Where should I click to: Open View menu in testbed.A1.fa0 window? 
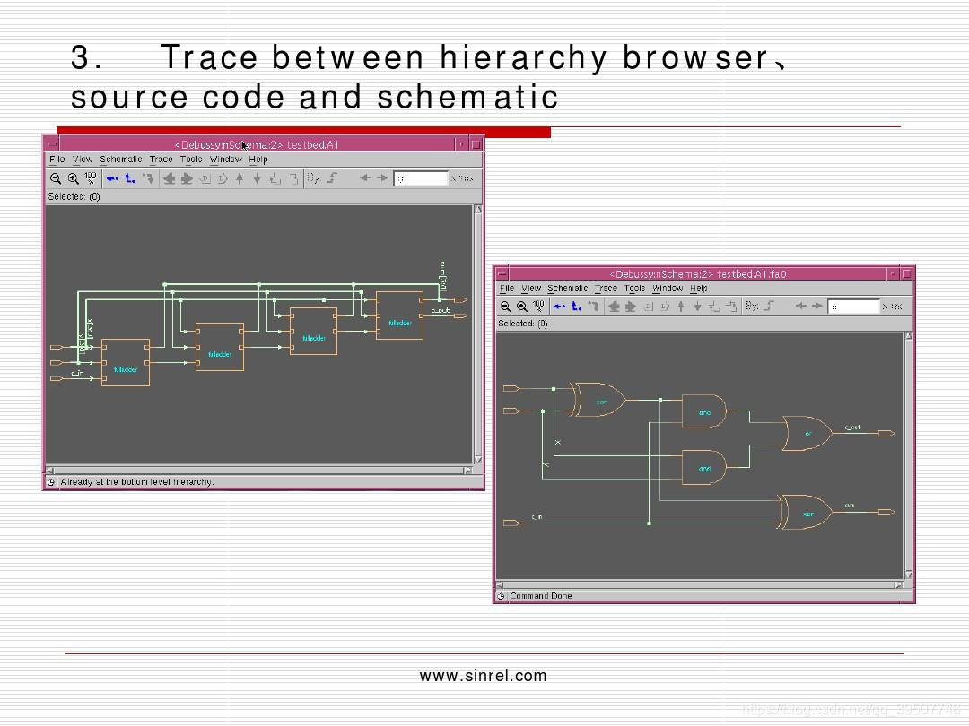point(531,289)
